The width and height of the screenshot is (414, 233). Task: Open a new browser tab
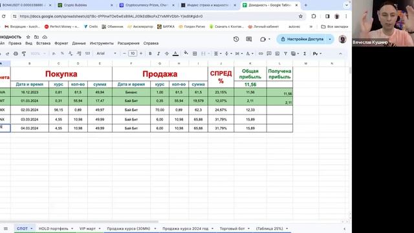click(306, 5)
